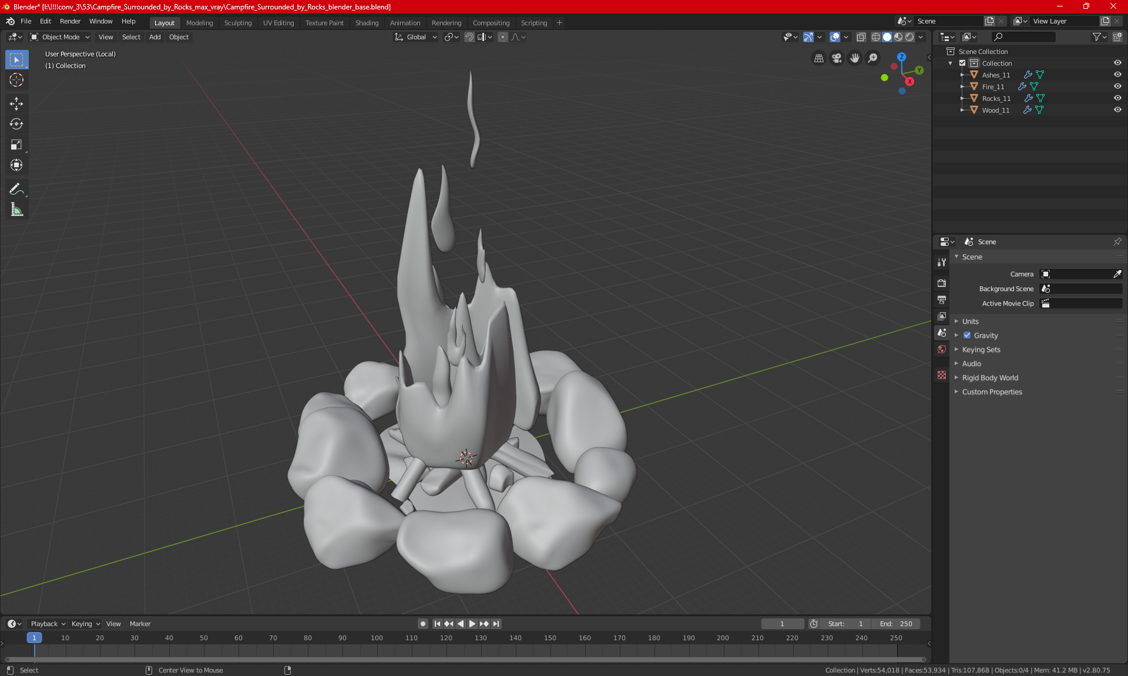The image size is (1128, 676).
Task: Open the Object Mode dropdown
Action: [60, 37]
